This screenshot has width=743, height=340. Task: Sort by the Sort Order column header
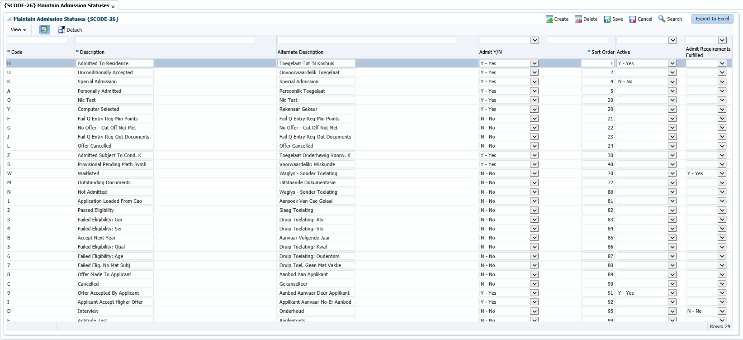602,52
